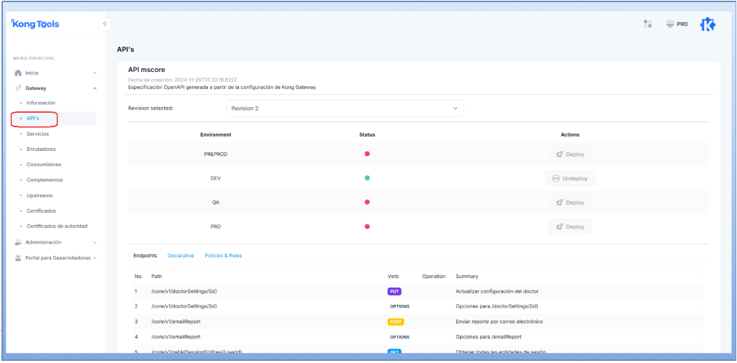The image size is (737, 363).
Task: Click the Inicio home icon
Action: click(x=19, y=73)
